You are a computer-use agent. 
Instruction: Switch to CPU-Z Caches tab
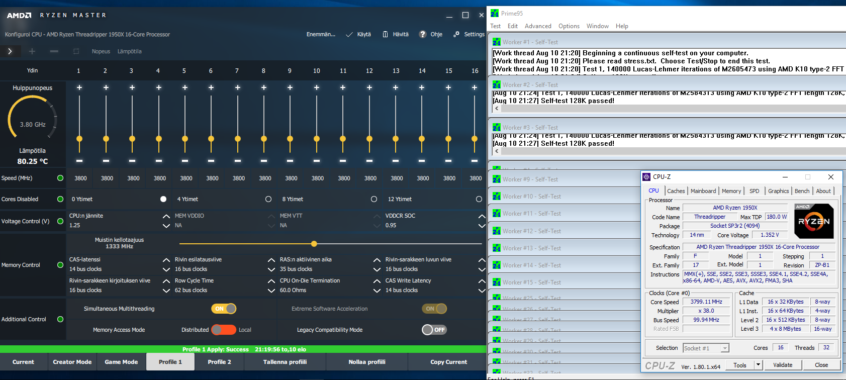676,191
